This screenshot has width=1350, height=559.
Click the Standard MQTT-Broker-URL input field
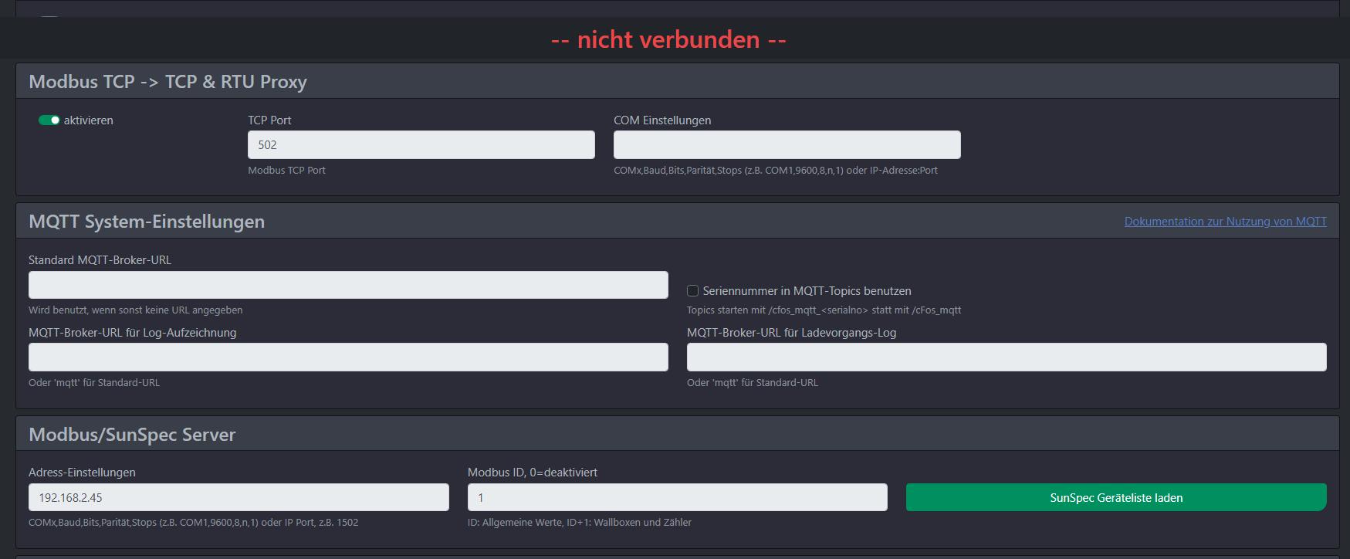(x=348, y=285)
